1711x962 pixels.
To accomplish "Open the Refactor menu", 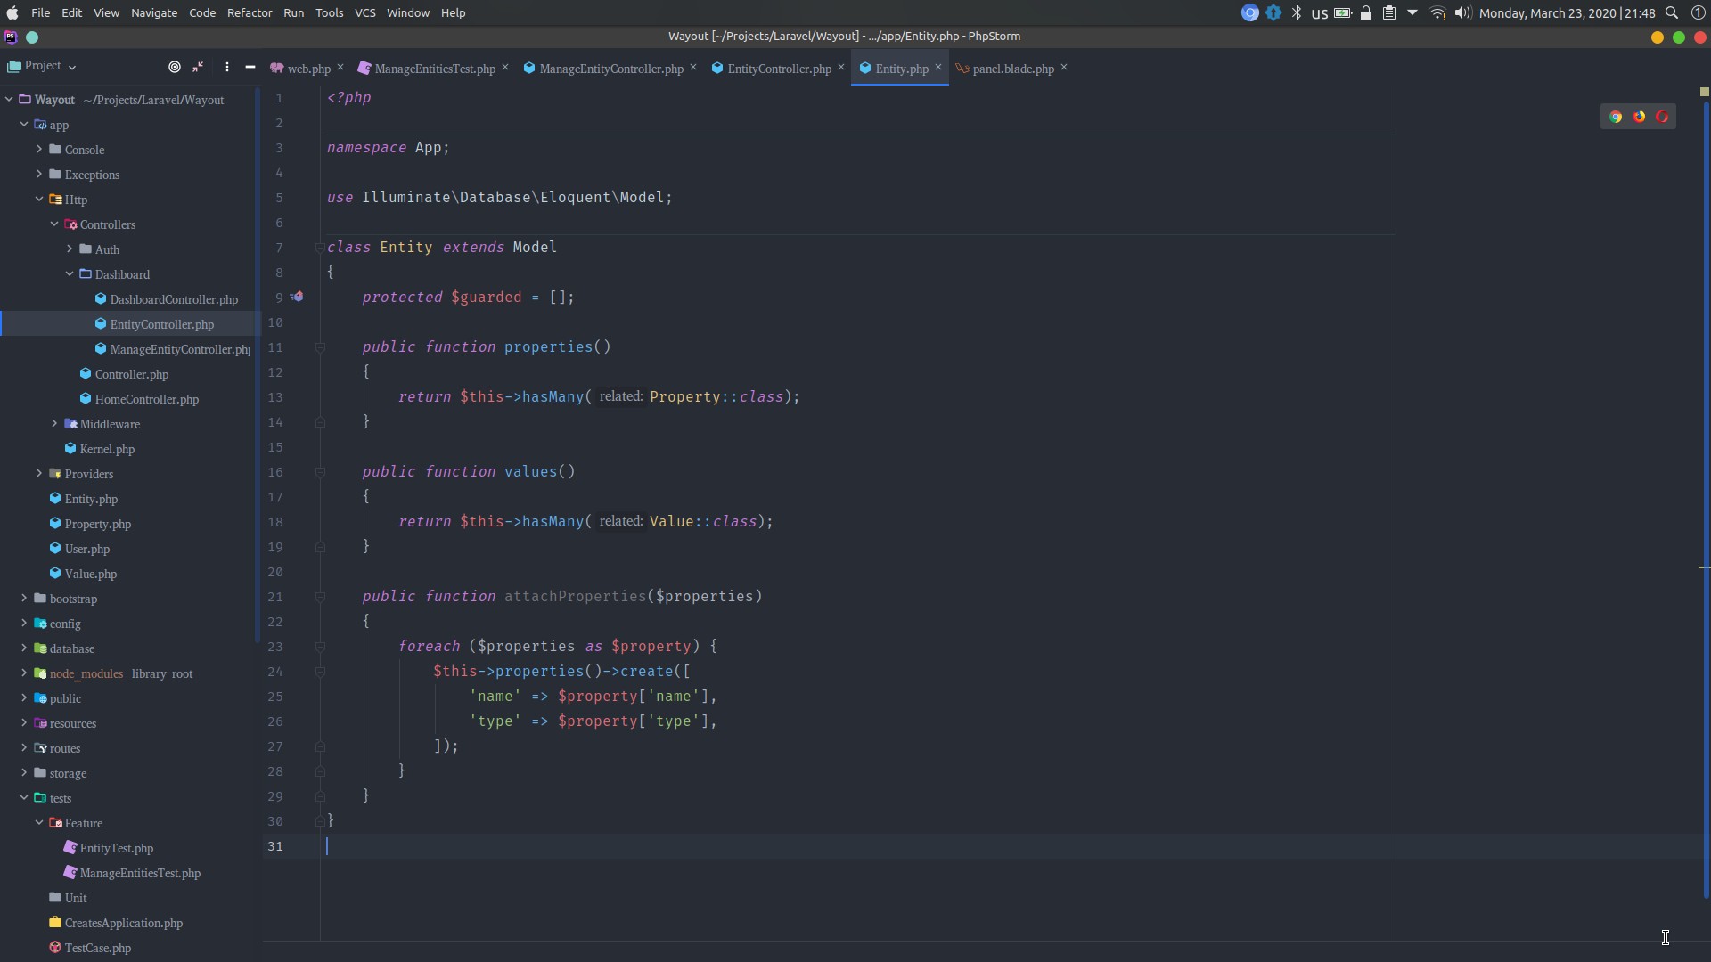I will click(x=249, y=12).
